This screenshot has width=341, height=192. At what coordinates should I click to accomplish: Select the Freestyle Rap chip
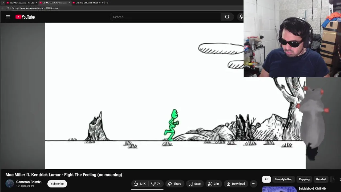[x=283, y=179]
